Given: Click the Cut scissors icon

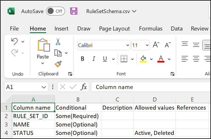Looking at the screenshot, I should point(58,42).
